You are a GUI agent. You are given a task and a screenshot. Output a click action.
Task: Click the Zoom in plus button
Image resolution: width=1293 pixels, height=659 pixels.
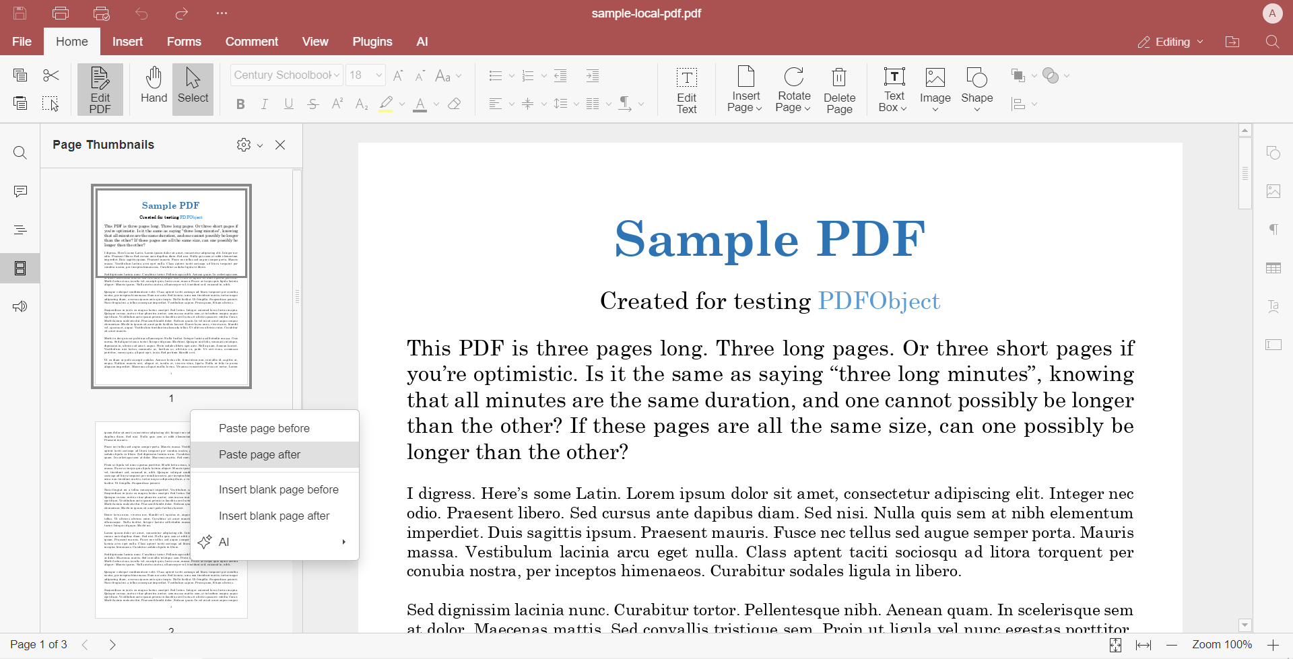(x=1273, y=645)
